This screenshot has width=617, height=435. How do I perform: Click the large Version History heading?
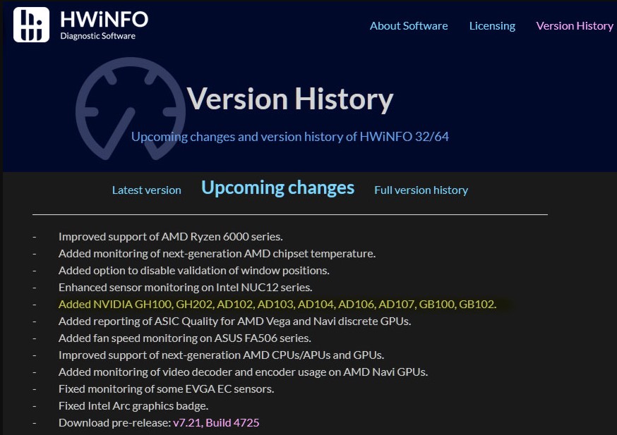coord(289,99)
